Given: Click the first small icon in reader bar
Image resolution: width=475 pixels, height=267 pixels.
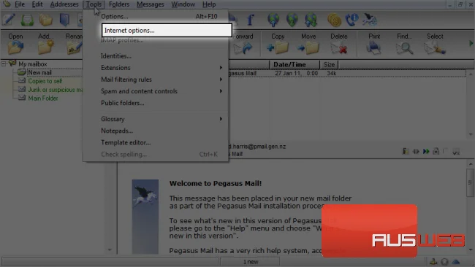Looking at the screenshot, I should coord(406,151).
